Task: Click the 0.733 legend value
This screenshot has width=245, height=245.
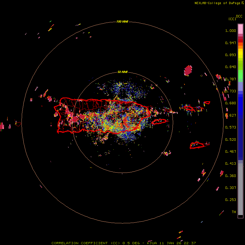Action: coord(231,91)
